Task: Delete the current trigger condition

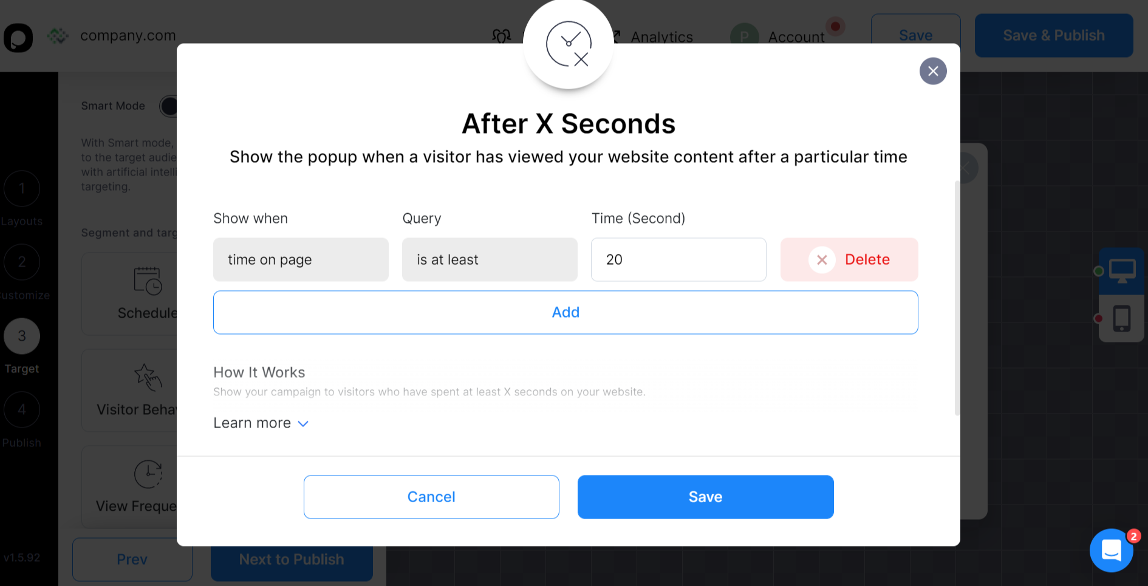Action: (849, 259)
